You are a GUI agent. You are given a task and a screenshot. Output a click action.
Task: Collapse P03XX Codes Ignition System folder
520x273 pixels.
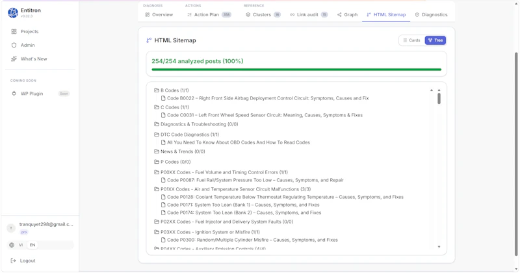(207, 232)
